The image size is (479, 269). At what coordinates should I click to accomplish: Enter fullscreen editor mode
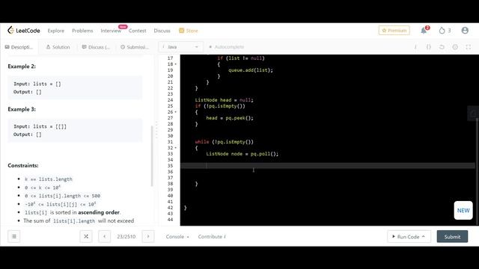tap(468, 47)
